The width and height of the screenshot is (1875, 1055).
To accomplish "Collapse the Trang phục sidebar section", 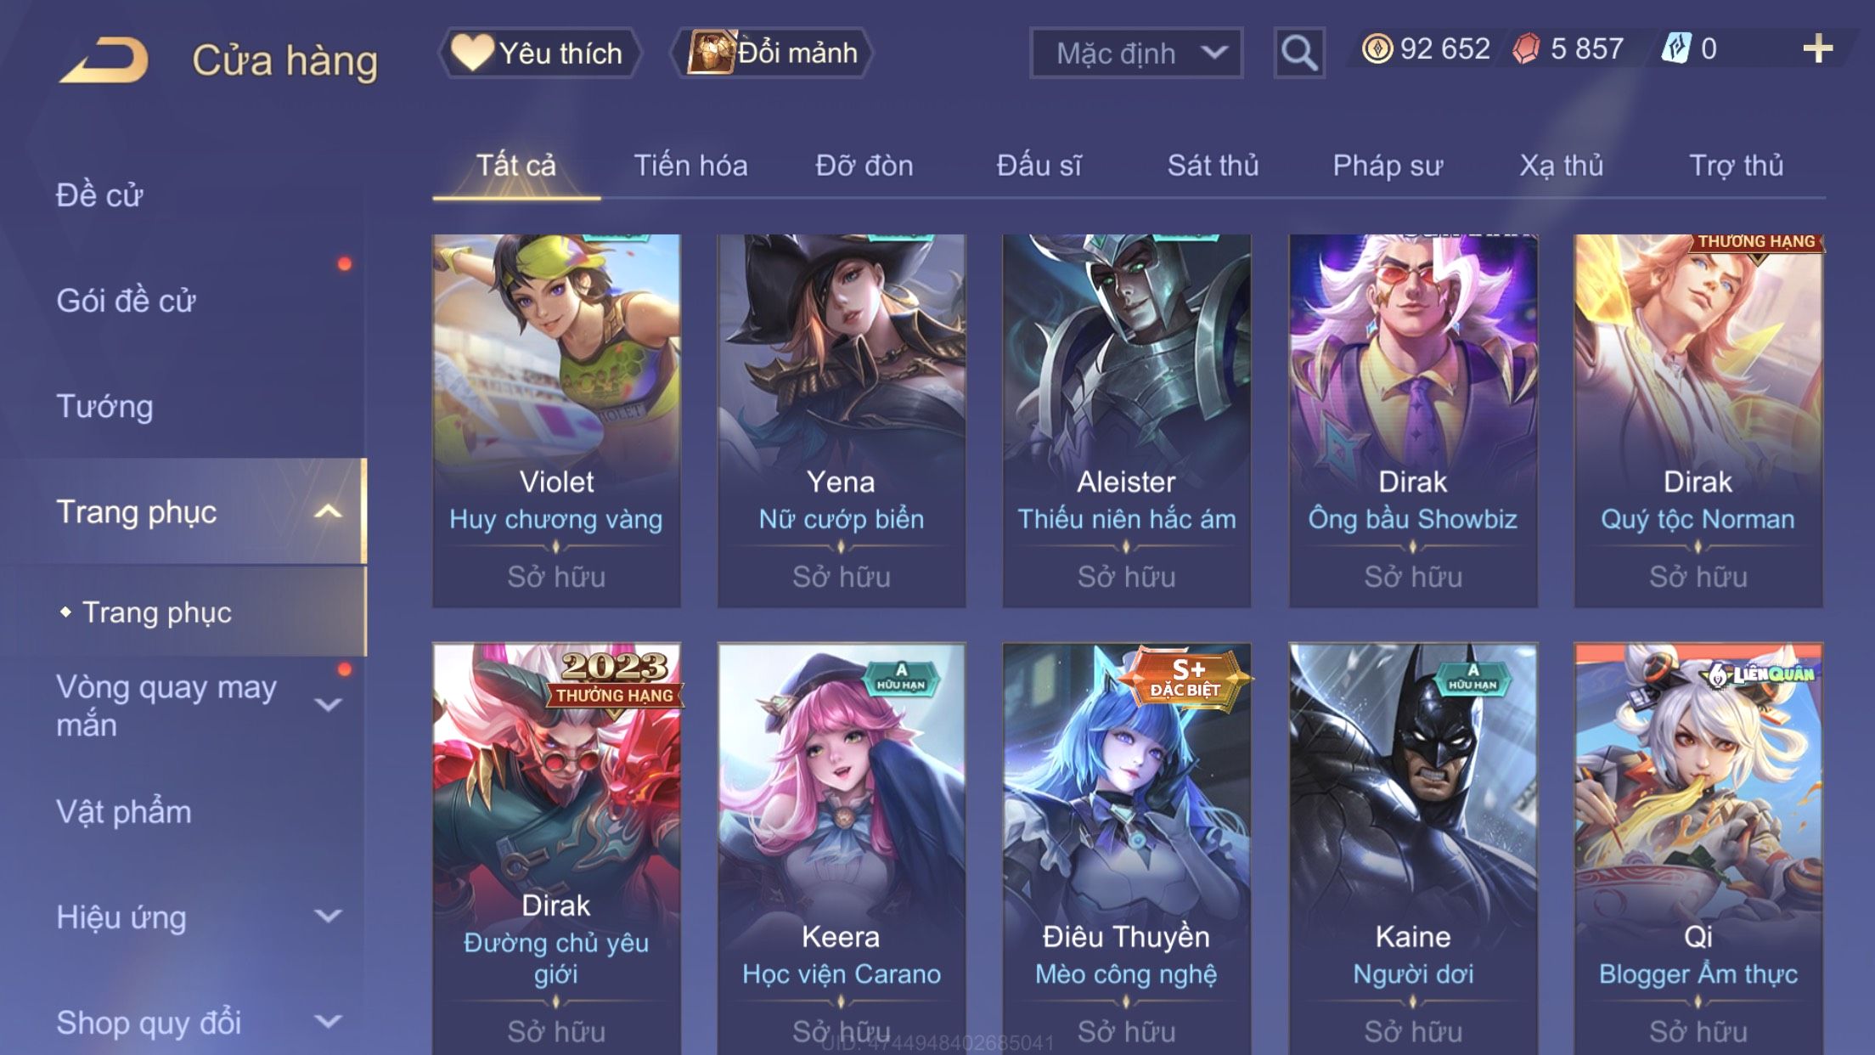I will click(x=328, y=512).
